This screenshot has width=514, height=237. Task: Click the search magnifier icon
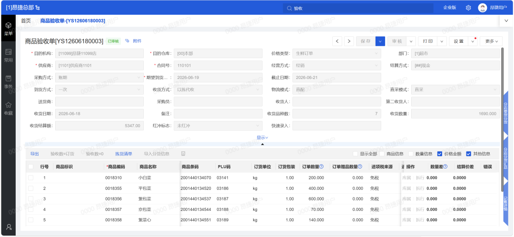click(x=289, y=8)
